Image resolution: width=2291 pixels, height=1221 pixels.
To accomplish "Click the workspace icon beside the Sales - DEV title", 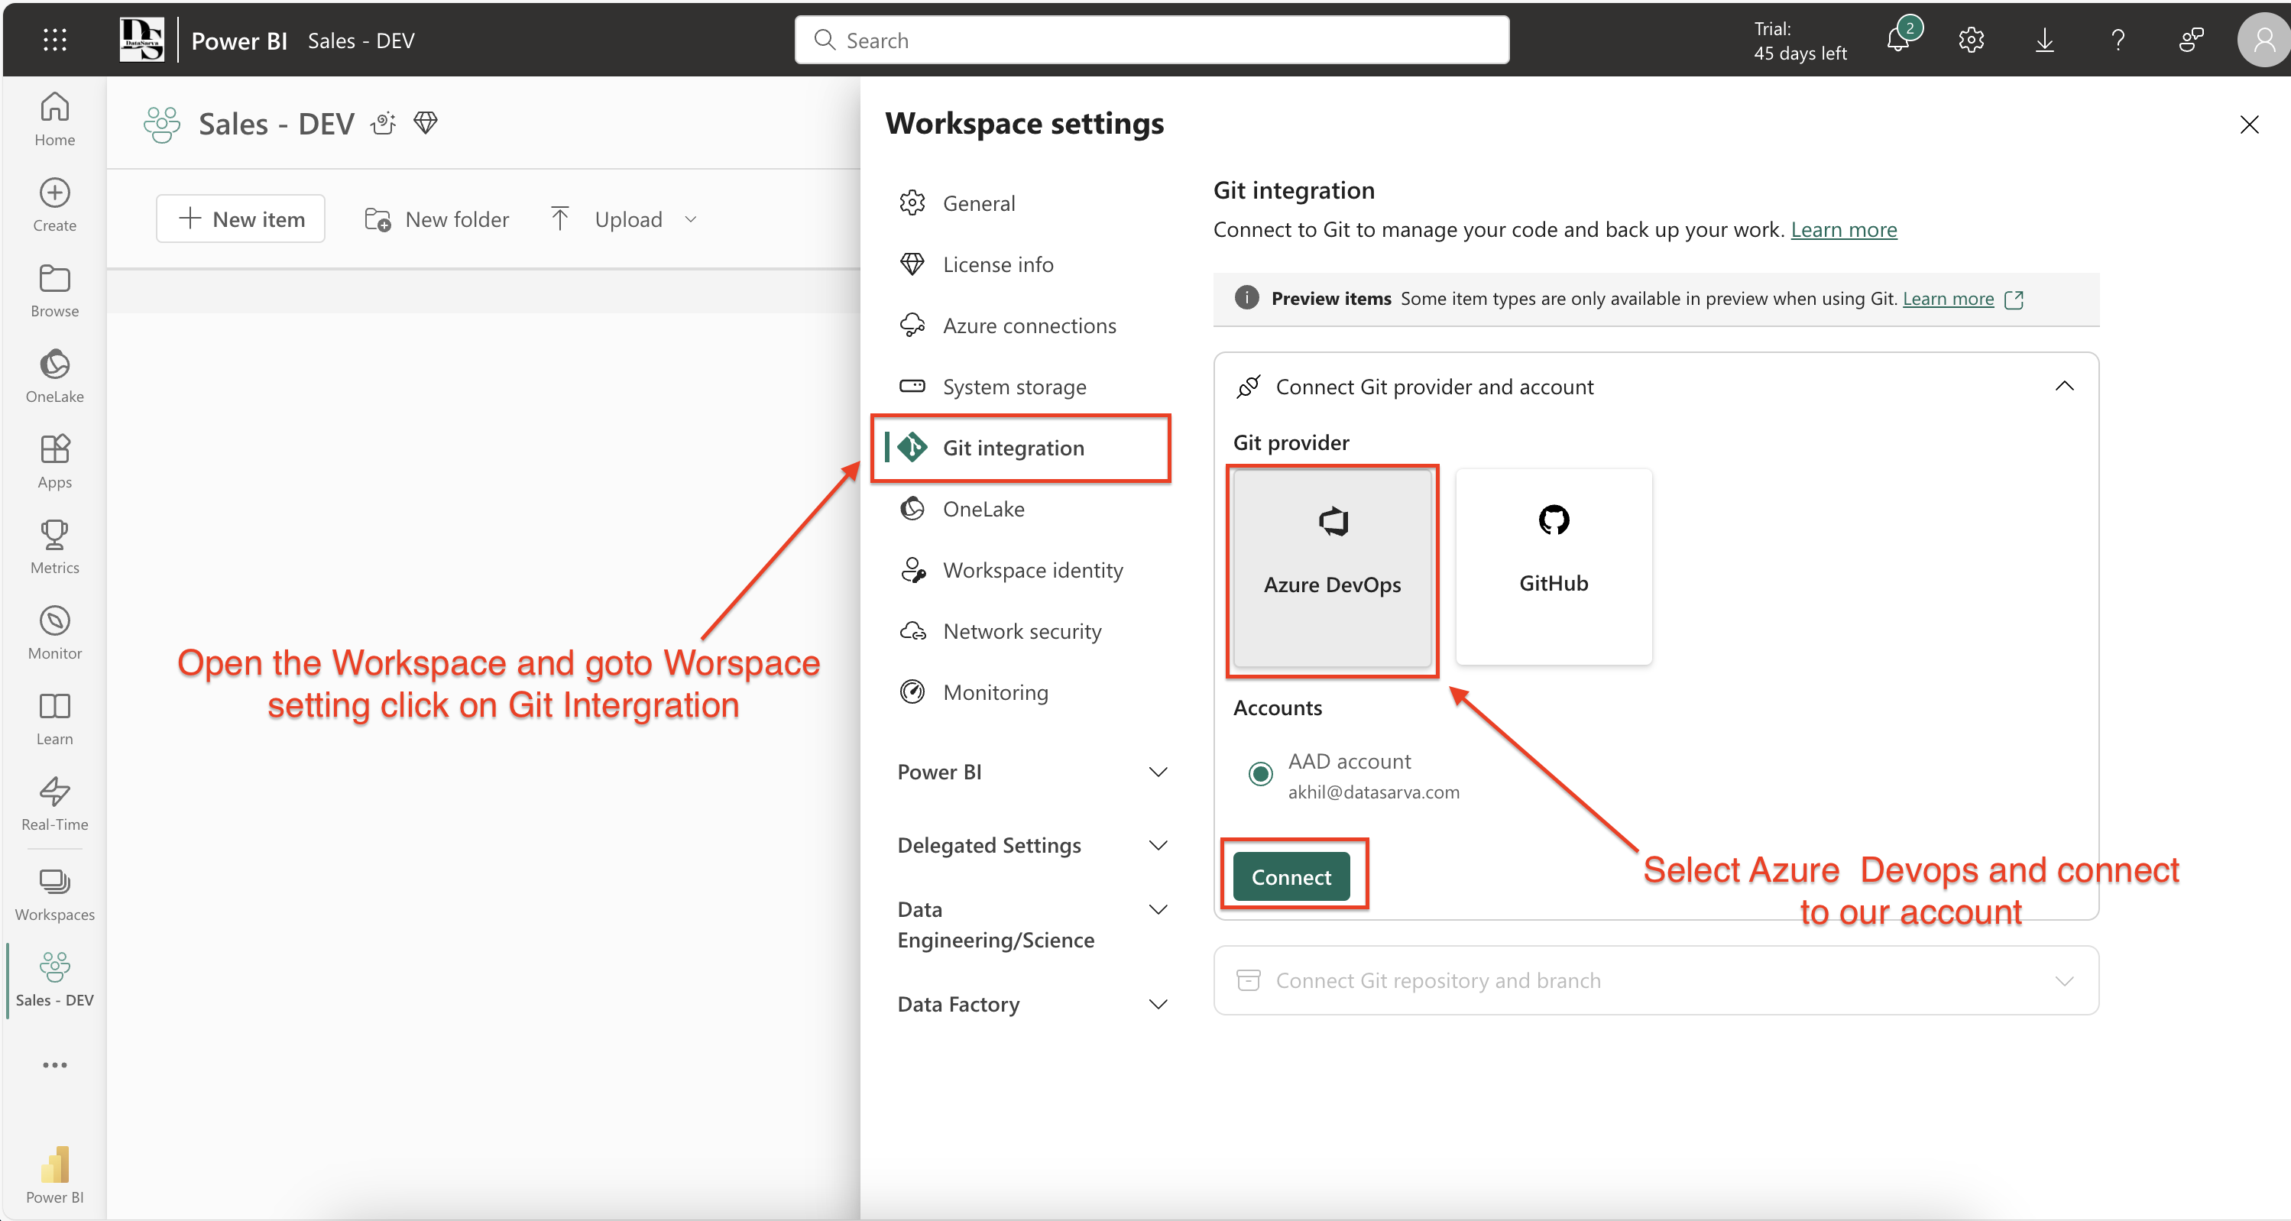I will pyautogui.click(x=161, y=124).
